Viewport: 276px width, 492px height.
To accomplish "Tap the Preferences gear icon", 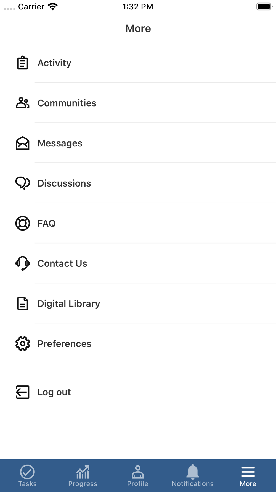I will pyautogui.click(x=23, y=344).
